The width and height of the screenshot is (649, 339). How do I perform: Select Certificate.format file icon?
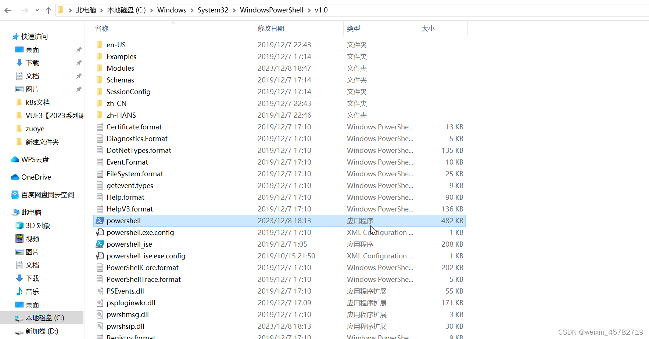(x=100, y=127)
